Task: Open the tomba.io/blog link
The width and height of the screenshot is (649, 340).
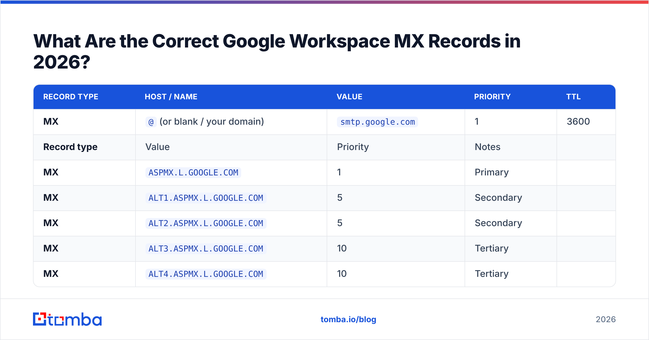Action: click(x=348, y=319)
